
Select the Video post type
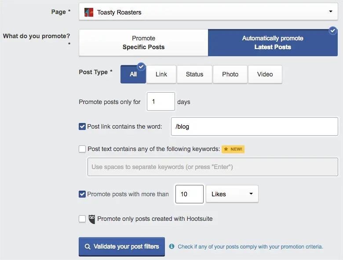coord(265,74)
